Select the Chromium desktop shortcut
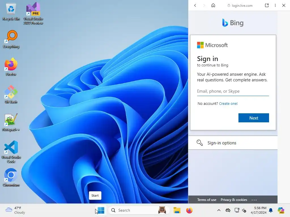The image size is (290, 217). 11,177
